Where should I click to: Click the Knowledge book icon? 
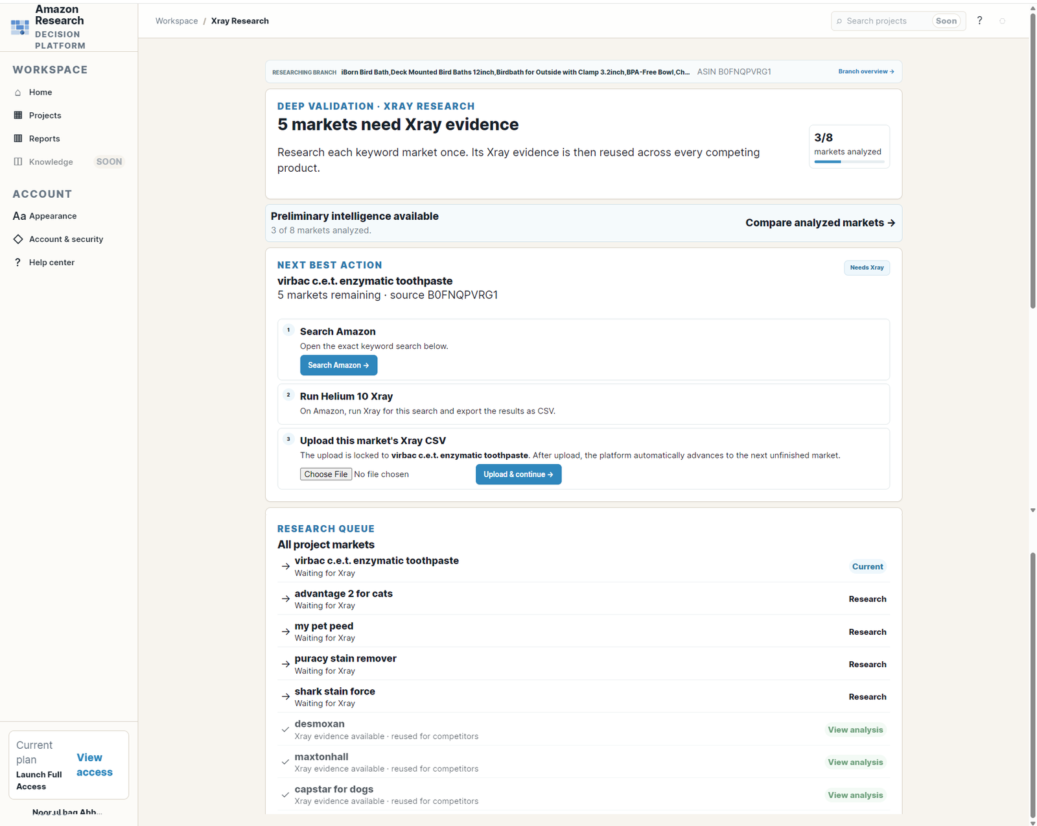point(18,162)
